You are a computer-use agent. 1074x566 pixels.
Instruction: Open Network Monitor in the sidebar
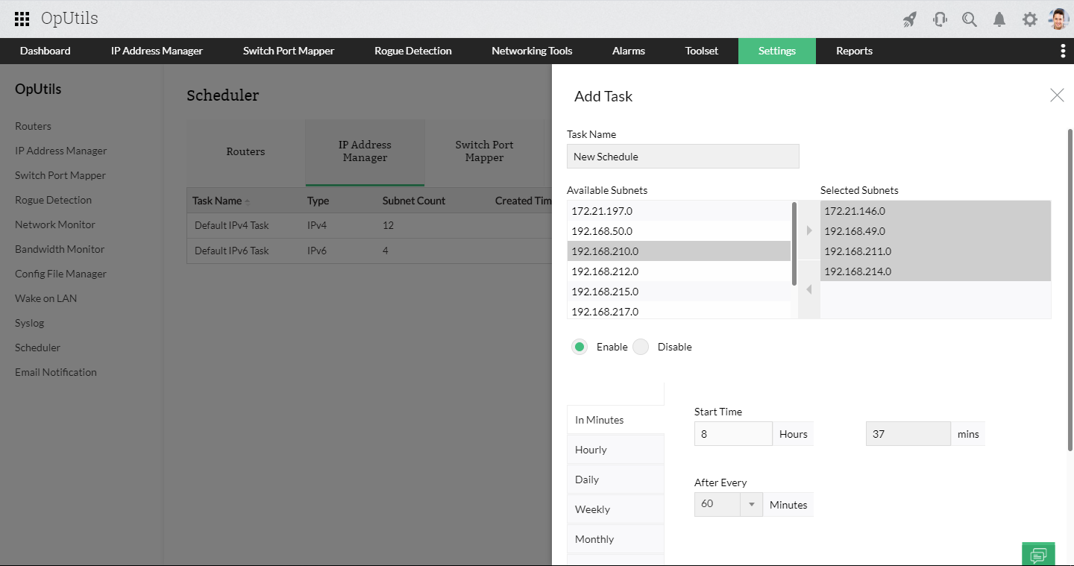coord(55,224)
